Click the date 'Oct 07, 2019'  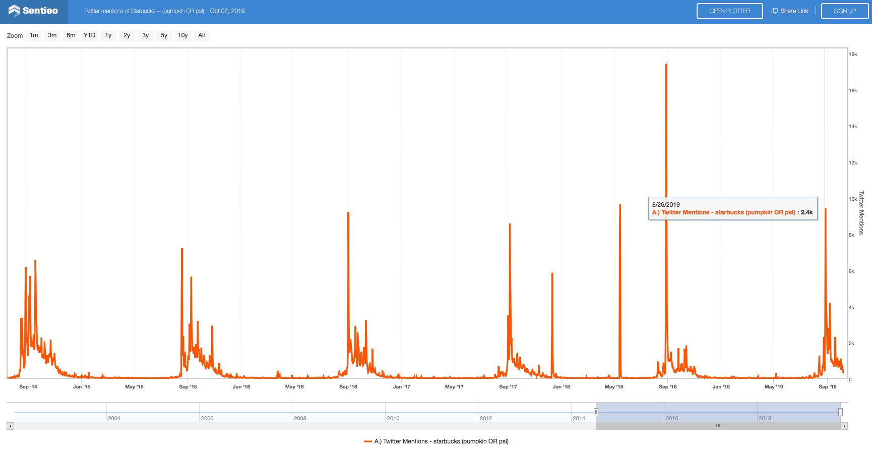click(x=227, y=11)
